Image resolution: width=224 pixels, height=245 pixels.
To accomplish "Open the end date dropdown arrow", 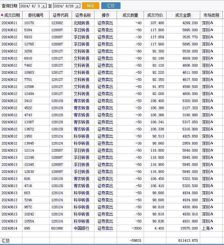I will [x=77, y=6].
